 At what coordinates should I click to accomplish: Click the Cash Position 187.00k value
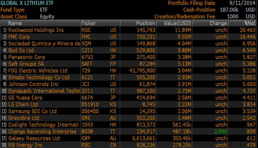(x=229, y=10)
